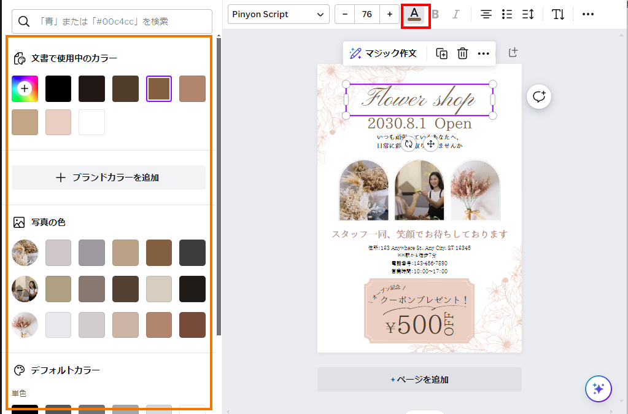This screenshot has height=414, width=628.
Task: Toggle italic formatting
Action: click(x=455, y=14)
